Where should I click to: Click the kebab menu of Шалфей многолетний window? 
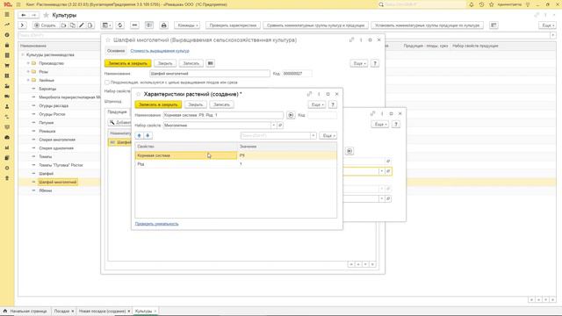(361, 40)
